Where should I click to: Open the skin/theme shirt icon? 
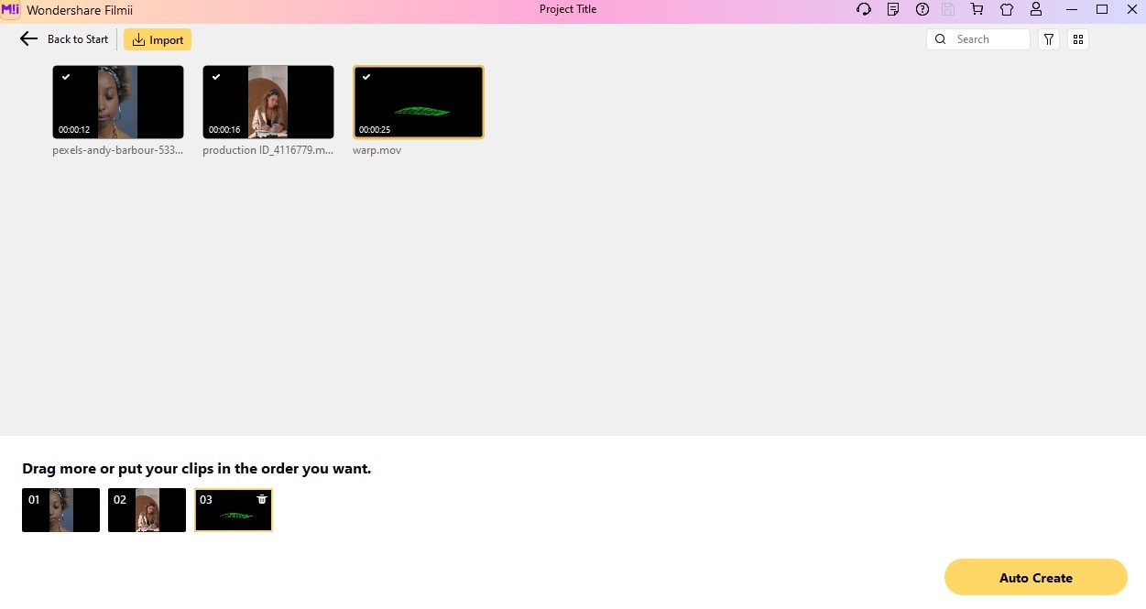tap(1007, 10)
